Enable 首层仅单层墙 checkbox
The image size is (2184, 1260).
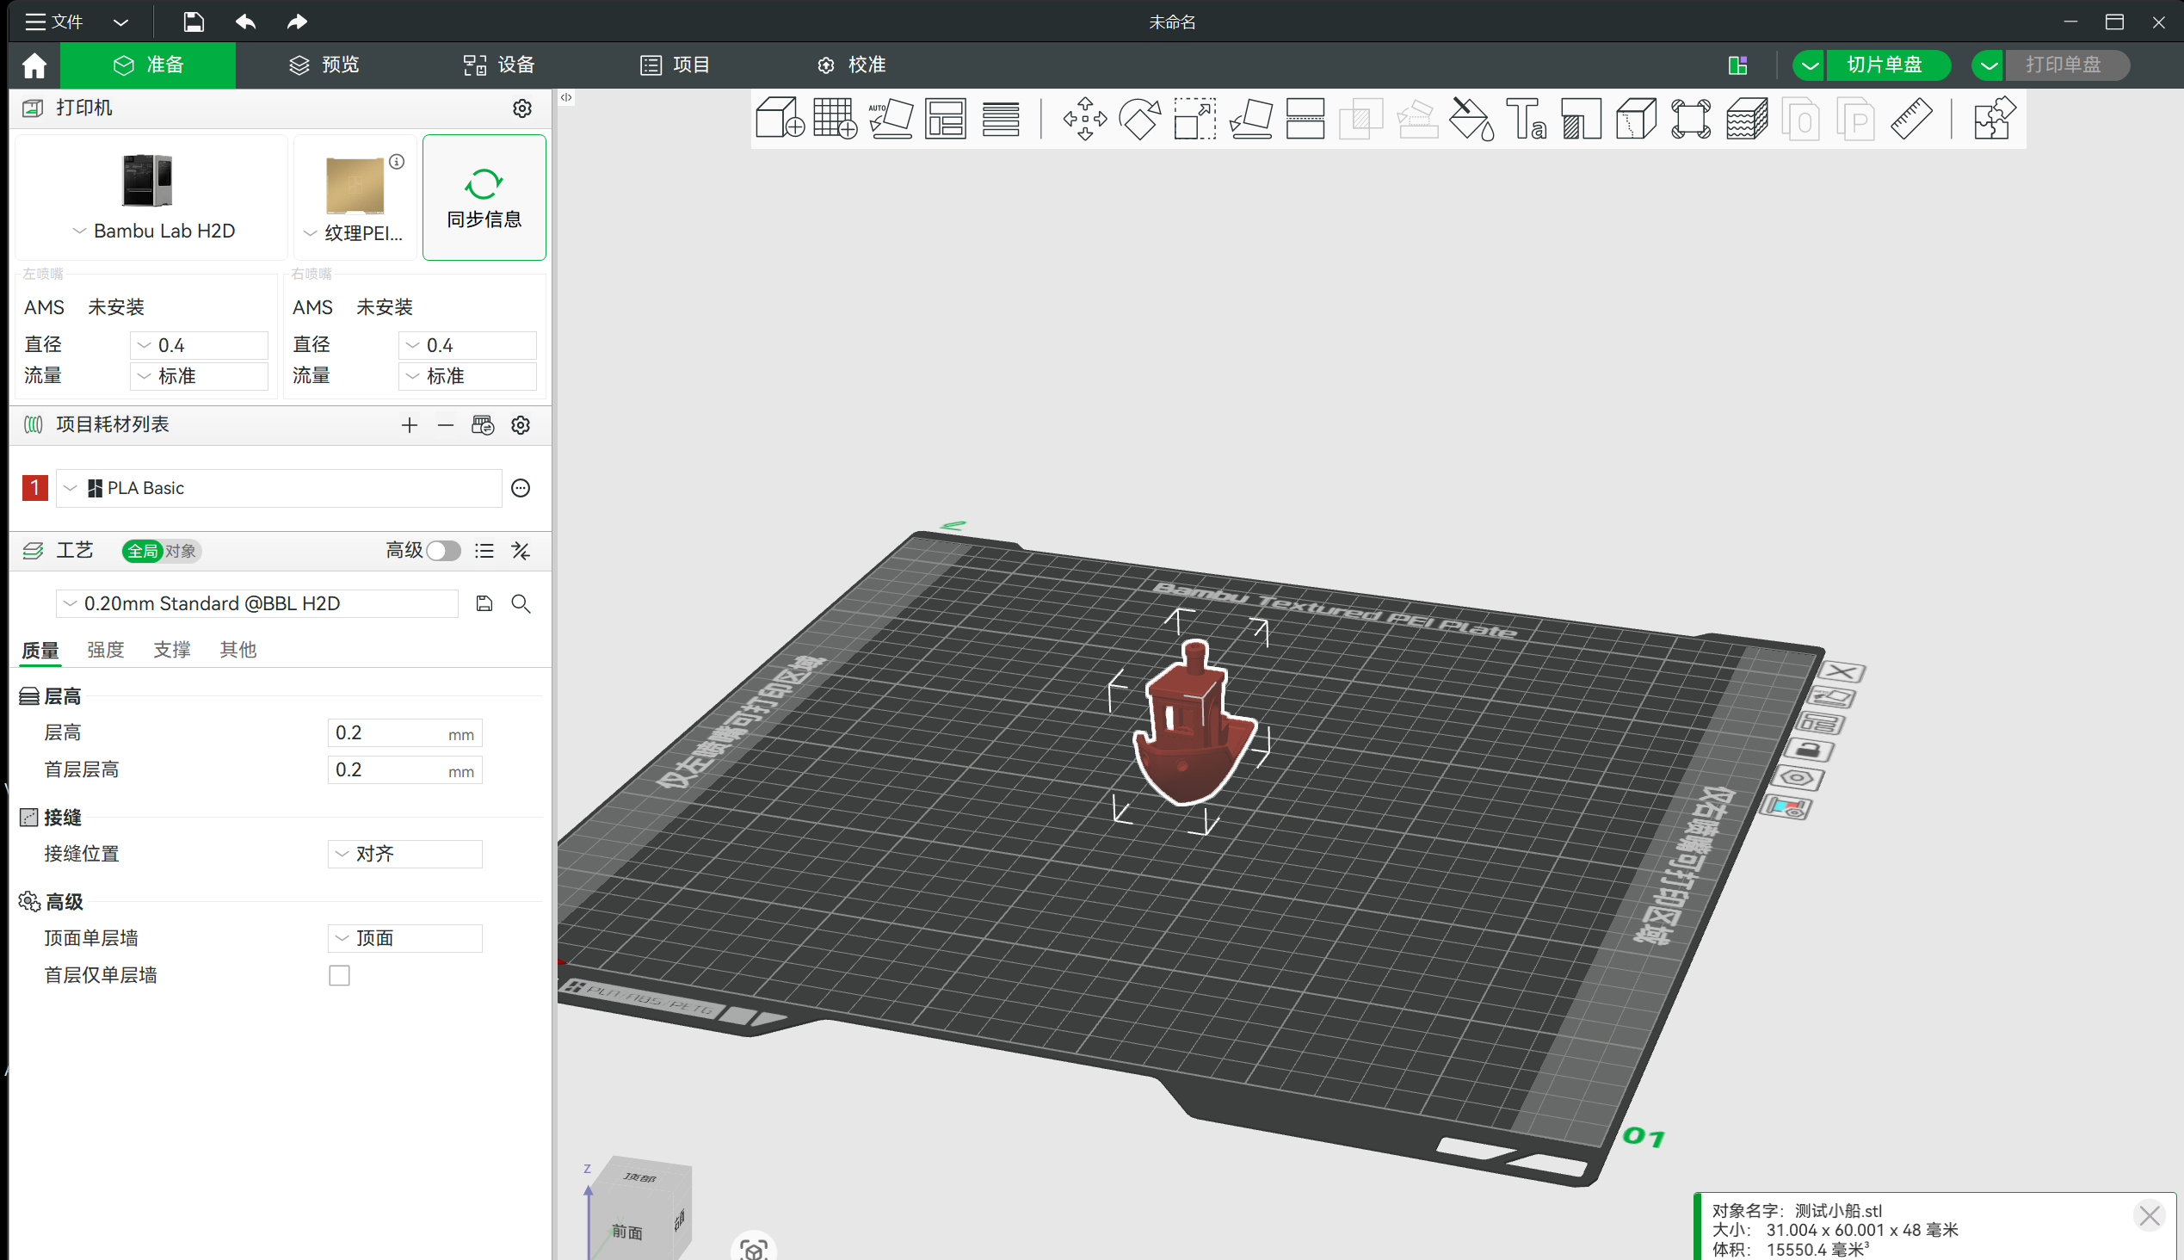pyautogui.click(x=339, y=975)
